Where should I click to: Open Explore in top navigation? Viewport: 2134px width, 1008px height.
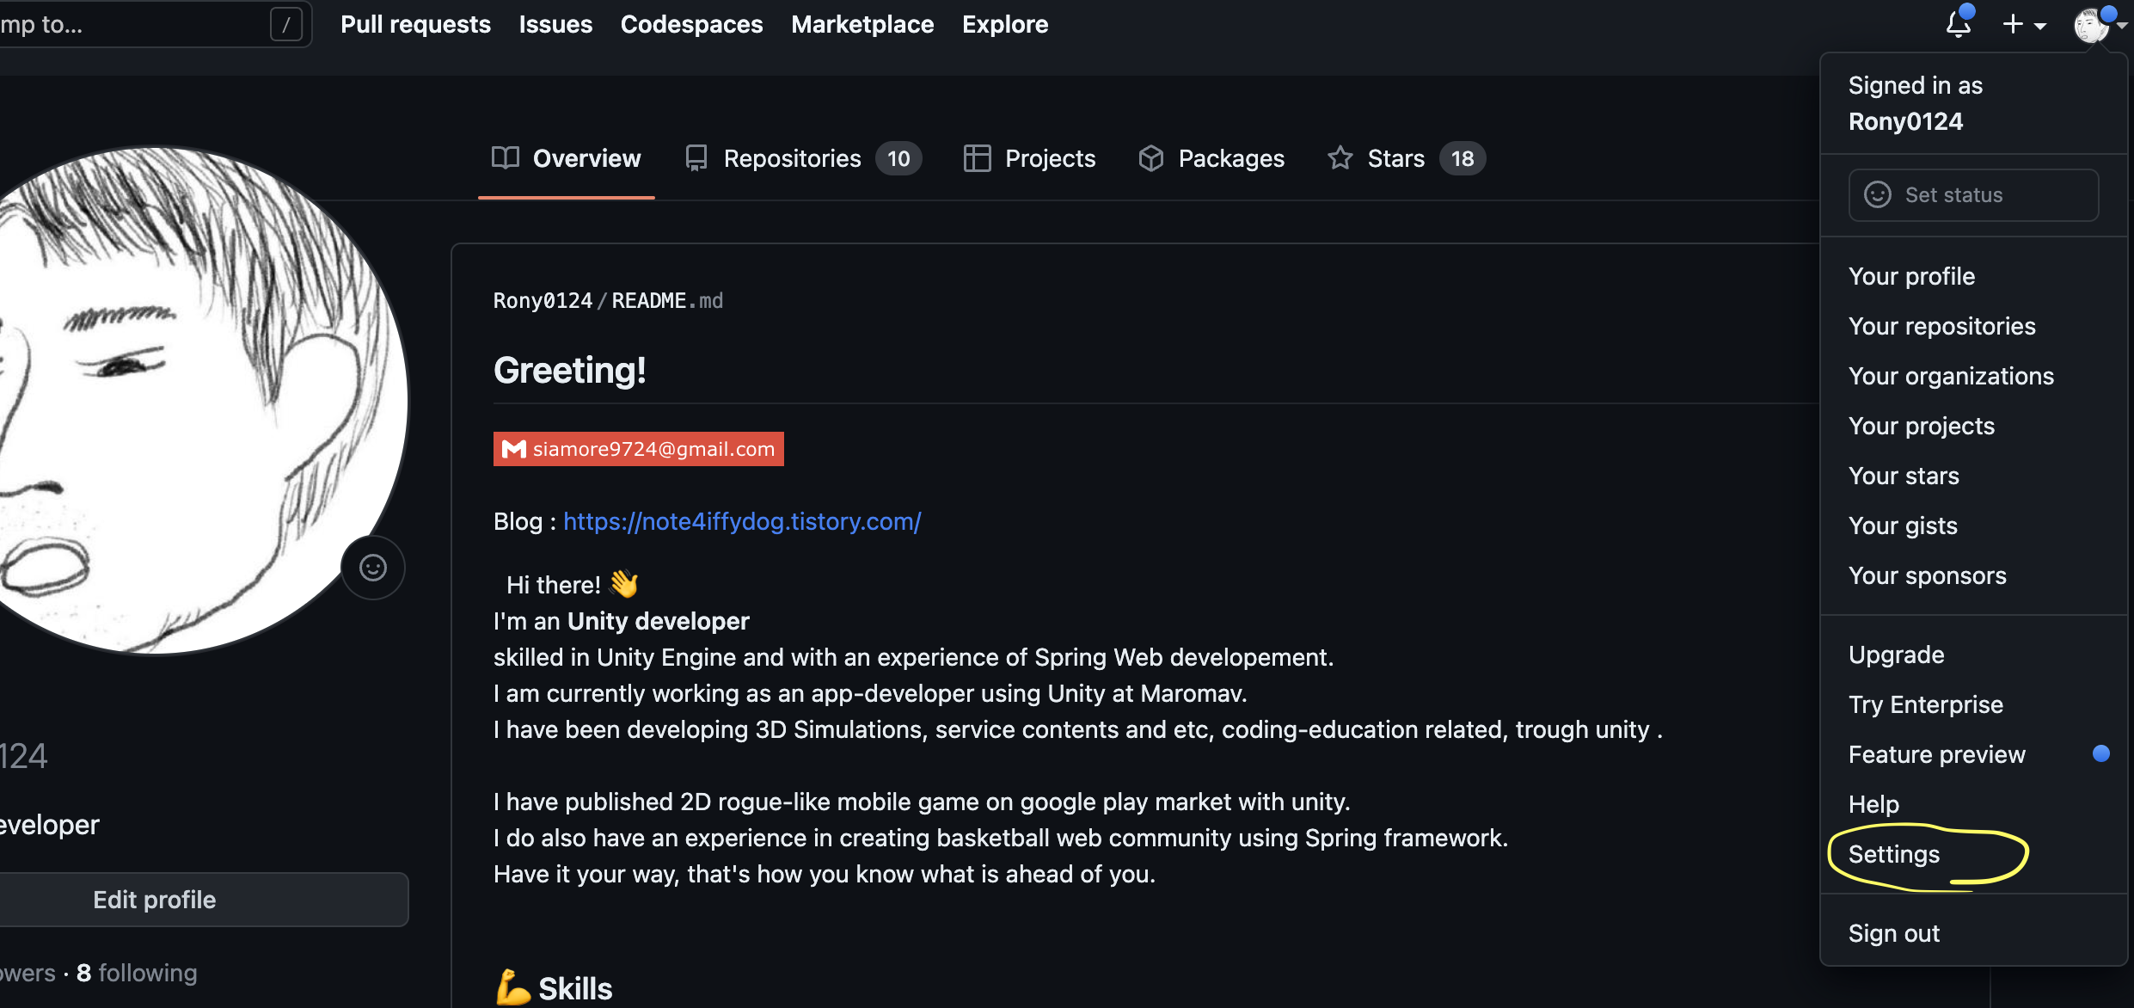(x=1005, y=24)
